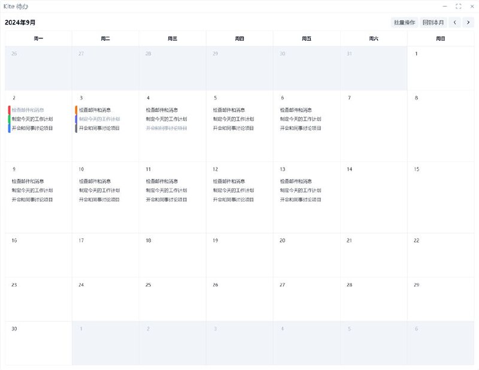Click gray tag on September 3 开会和同事讨论项目
The height and width of the screenshot is (370, 479).
(76, 128)
